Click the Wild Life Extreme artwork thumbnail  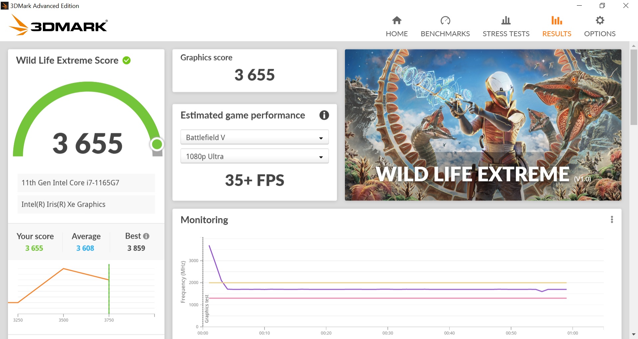(483, 125)
